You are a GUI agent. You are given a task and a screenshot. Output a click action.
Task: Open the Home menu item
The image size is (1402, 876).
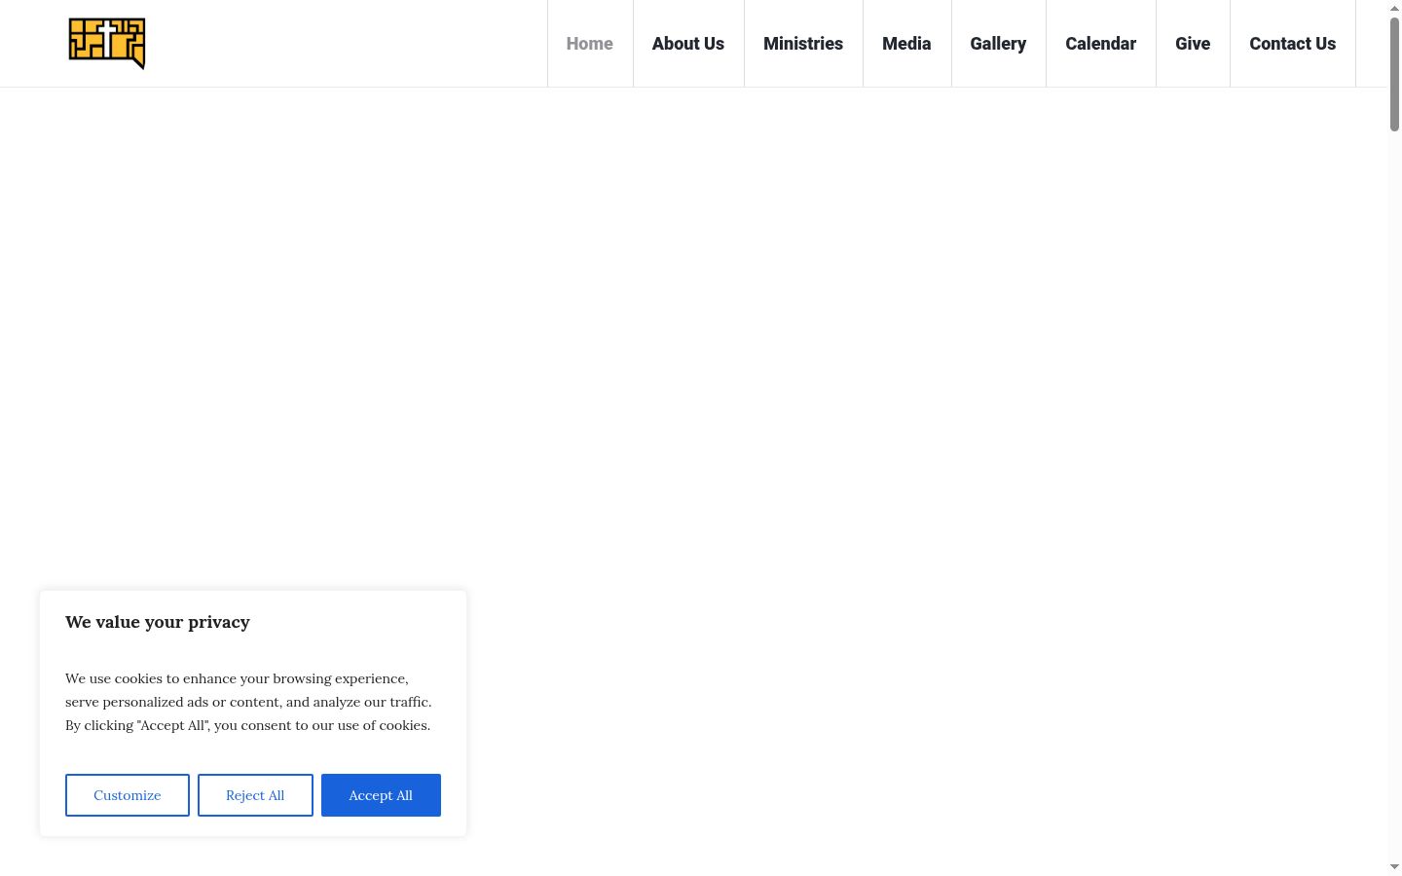coord(590,44)
